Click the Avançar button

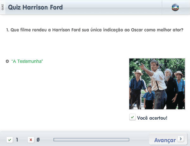[168, 139]
